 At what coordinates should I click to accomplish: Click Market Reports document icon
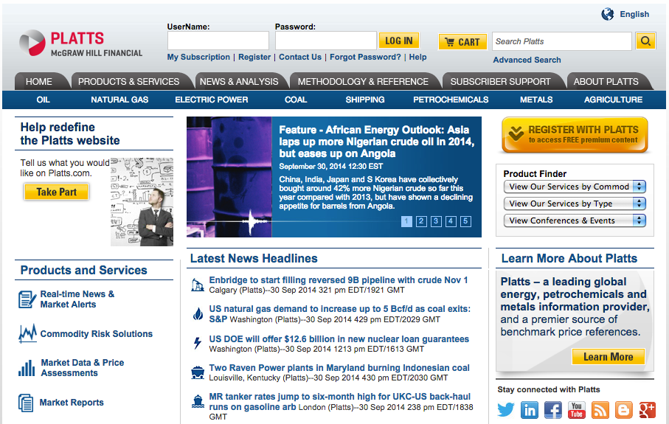(26, 403)
